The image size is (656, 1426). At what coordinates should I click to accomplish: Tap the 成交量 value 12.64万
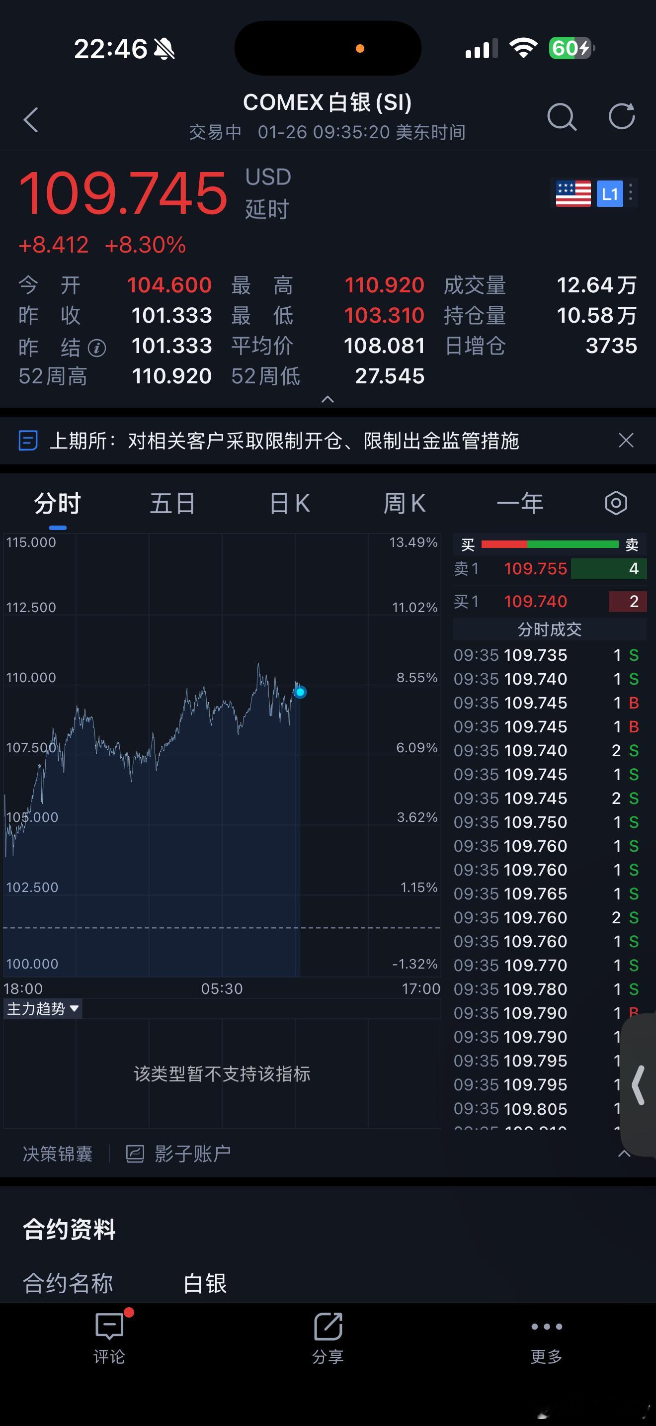597,285
